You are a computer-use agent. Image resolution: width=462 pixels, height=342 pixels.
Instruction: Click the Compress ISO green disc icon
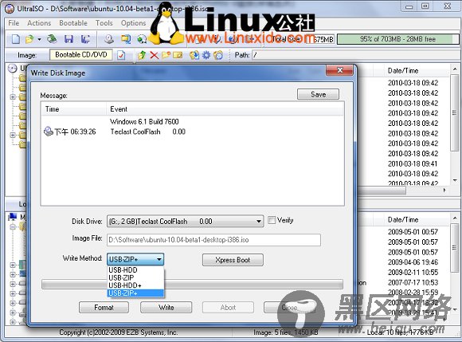coord(142,39)
